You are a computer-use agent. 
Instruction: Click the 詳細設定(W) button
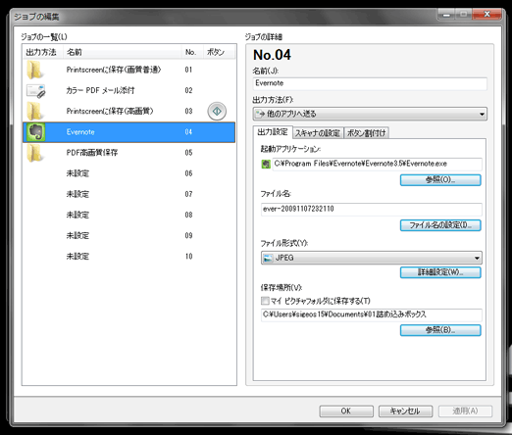click(440, 272)
